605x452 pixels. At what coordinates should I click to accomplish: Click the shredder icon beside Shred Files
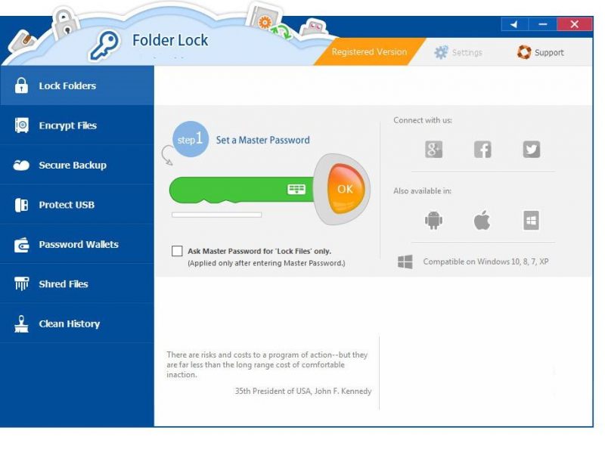22,283
